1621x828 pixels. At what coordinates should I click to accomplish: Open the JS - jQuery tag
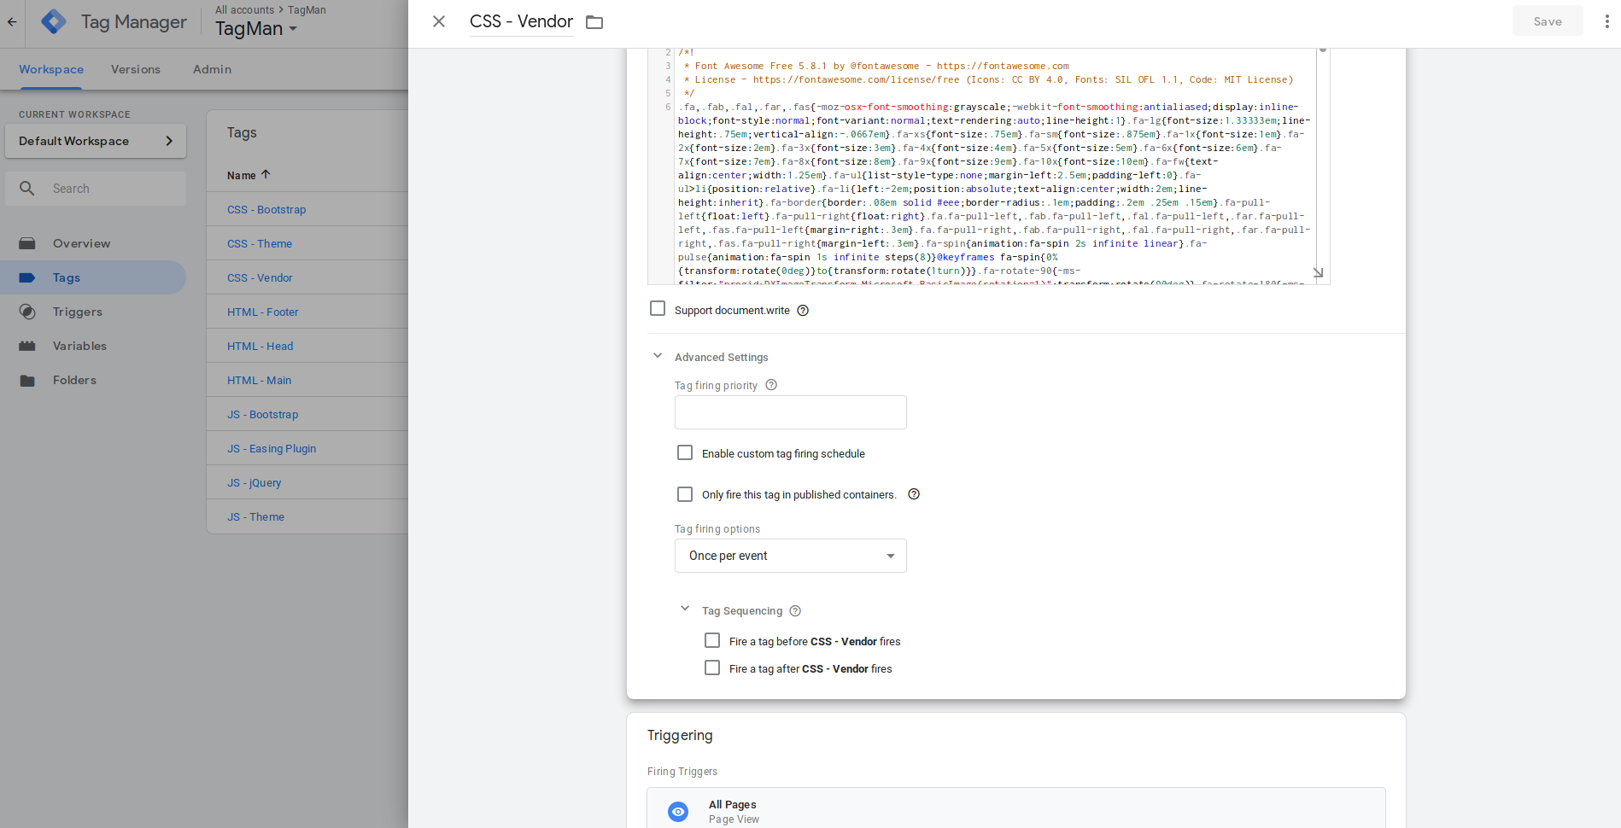[x=255, y=482]
